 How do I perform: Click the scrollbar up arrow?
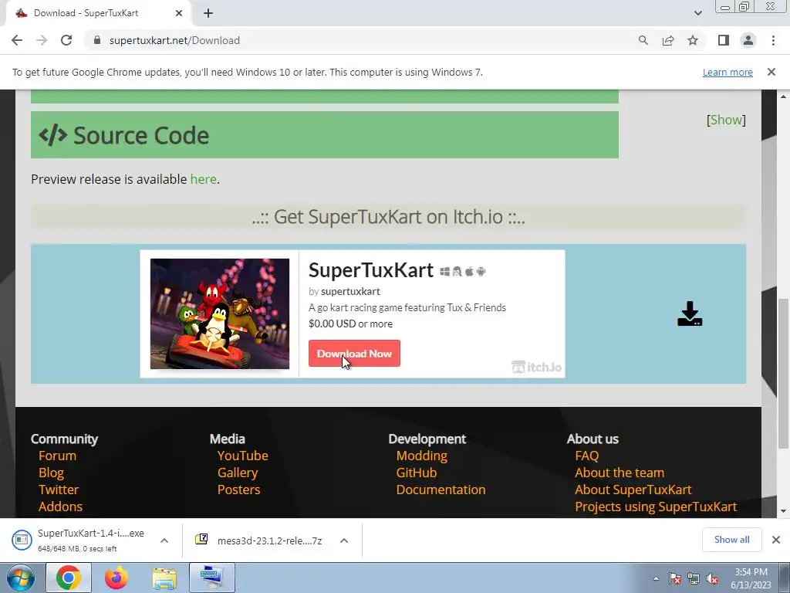click(x=783, y=97)
